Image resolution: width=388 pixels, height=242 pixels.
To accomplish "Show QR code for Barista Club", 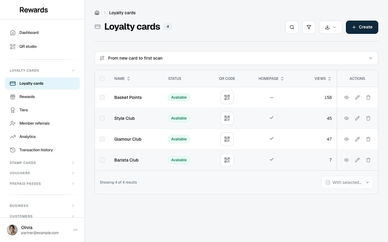I will click(x=227, y=160).
